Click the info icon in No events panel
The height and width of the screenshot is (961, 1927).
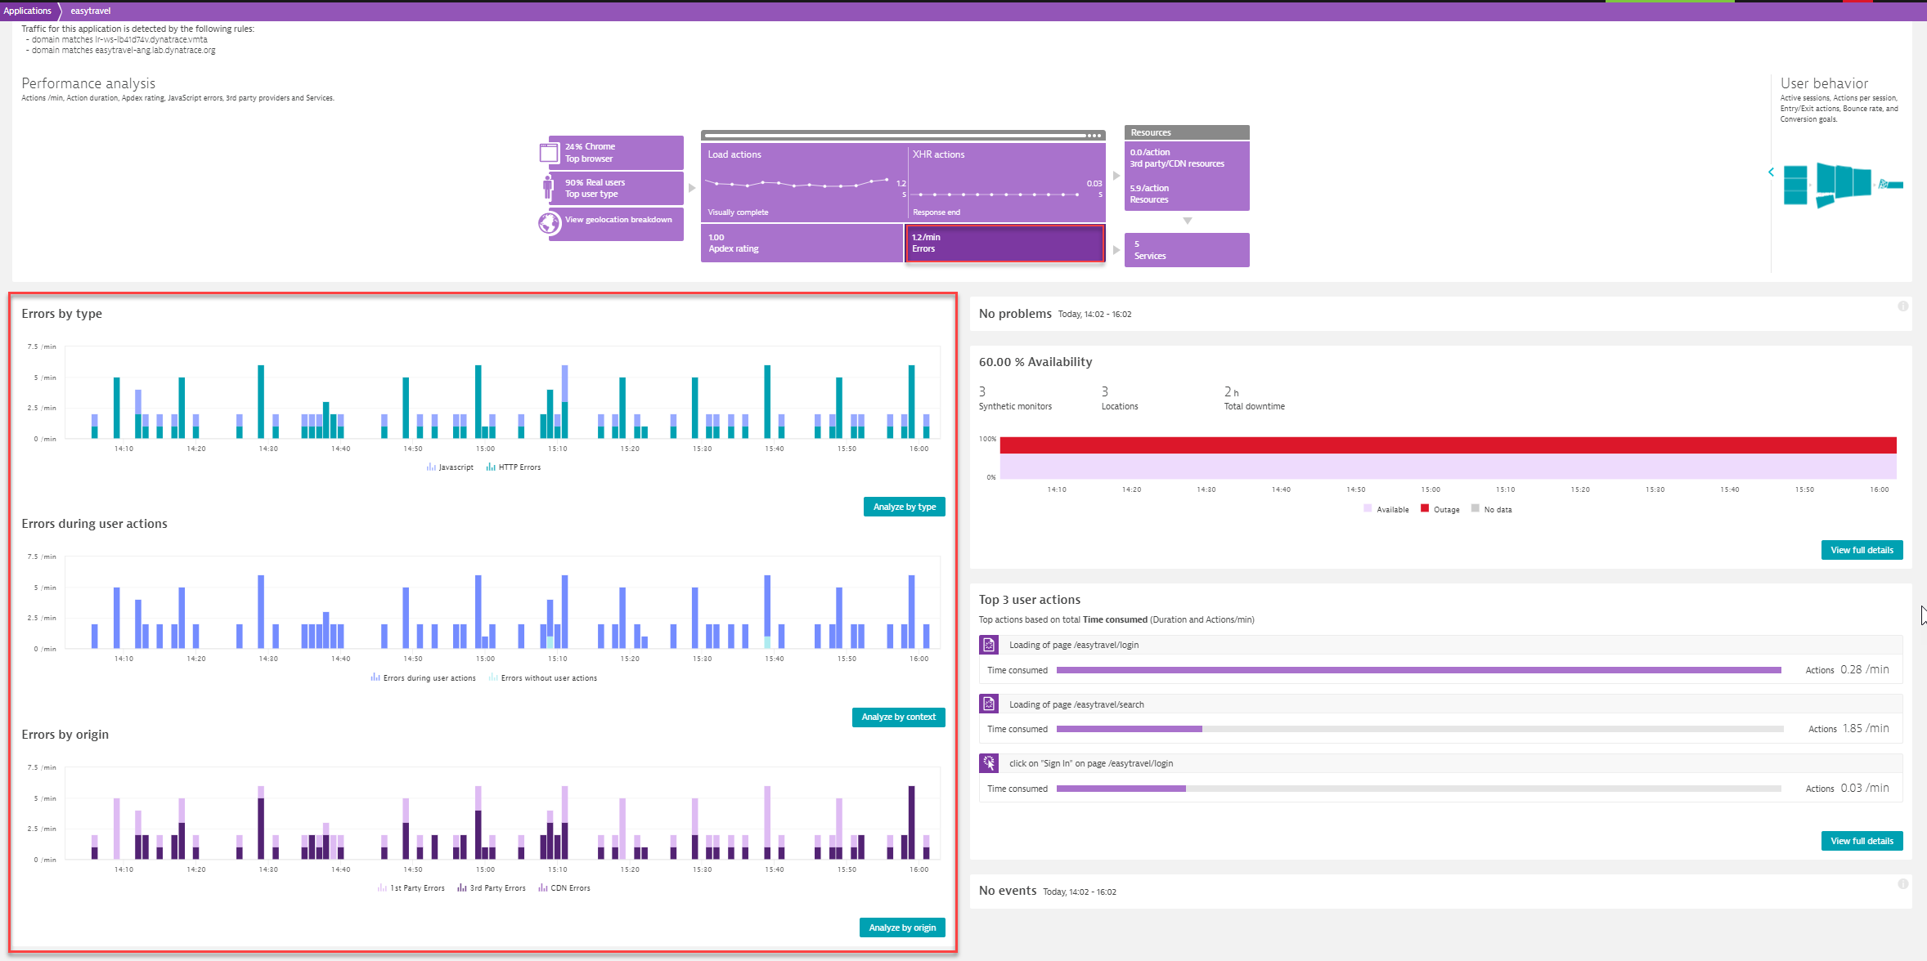click(x=1902, y=884)
